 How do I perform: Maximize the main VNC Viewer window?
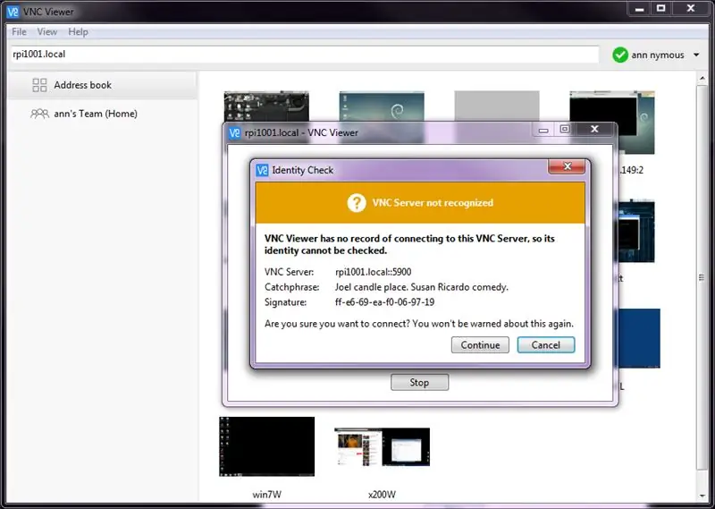660,9
